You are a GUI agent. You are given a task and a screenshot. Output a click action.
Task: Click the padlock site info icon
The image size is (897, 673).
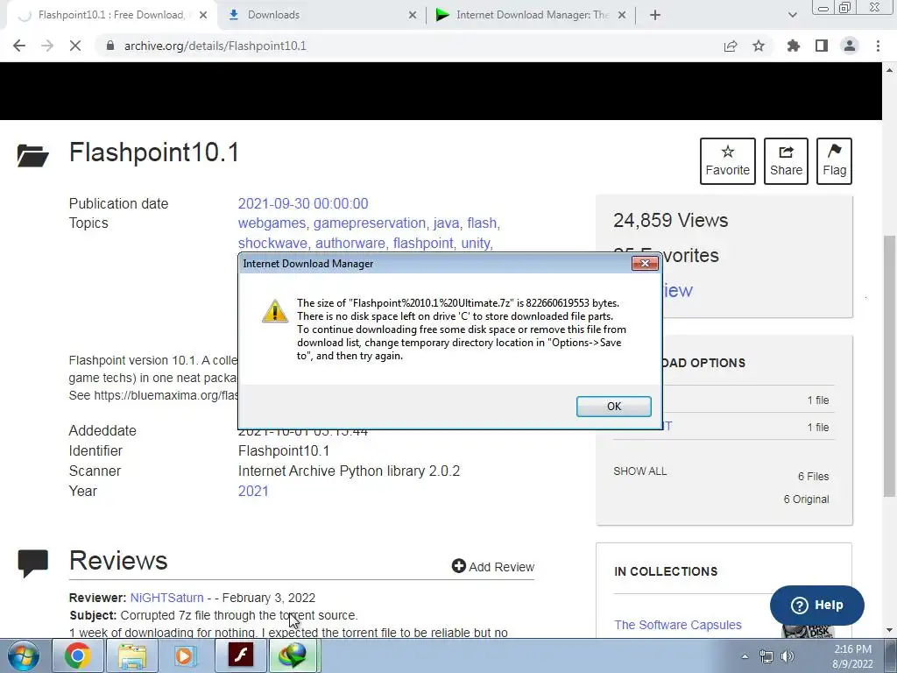(x=110, y=46)
